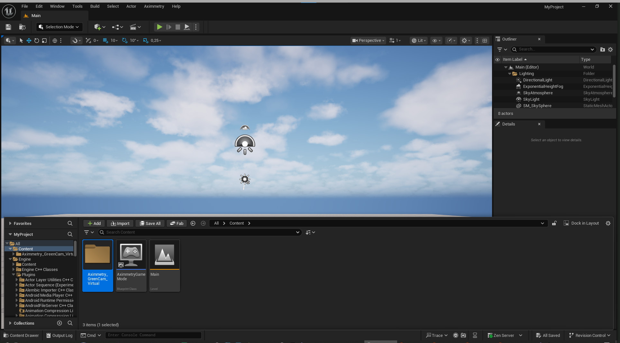Image resolution: width=620 pixels, height=343 pixels.
Task: Select the Main level thumbnail
Action: 165,255
